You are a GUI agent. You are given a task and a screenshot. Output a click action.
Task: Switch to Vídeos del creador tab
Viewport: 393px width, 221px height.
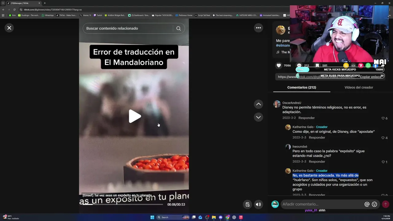pos(359,87)
